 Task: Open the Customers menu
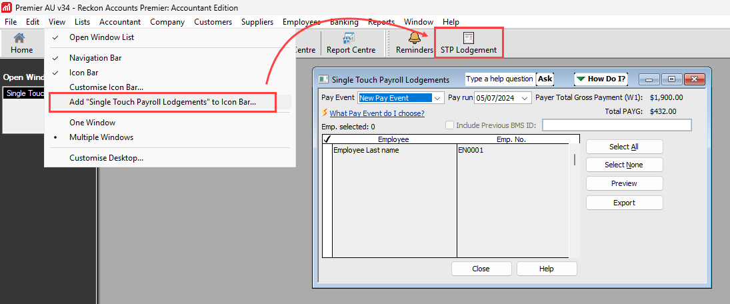(x=213, y=22)
